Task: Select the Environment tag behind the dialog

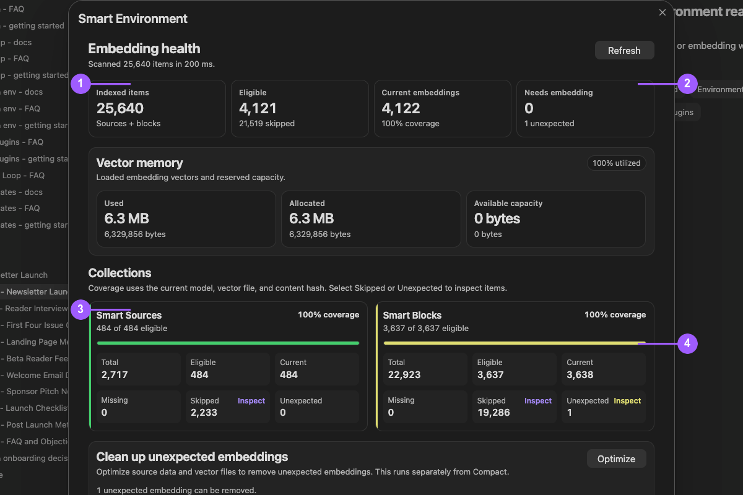Action: click(719, 90)
